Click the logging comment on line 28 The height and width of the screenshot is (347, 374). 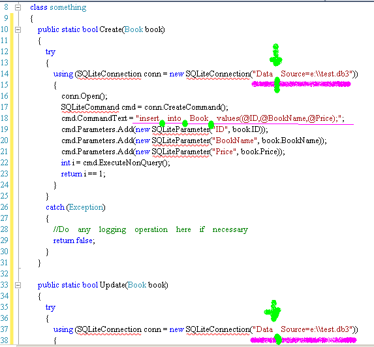[x=151, y=229]
